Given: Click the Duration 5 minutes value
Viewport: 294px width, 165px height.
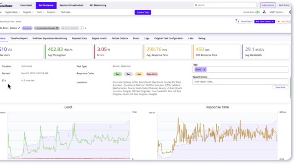Looking at the screenshot, I should pos(27,66).
